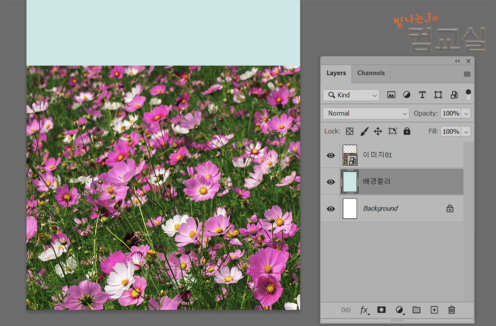Filter layers by smart objects
This screenshot has width=496, height=326.
click(x=454, y=95)
